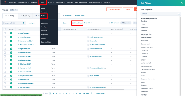
Task: Switch to list view layout icon
Action: [12, 10]
